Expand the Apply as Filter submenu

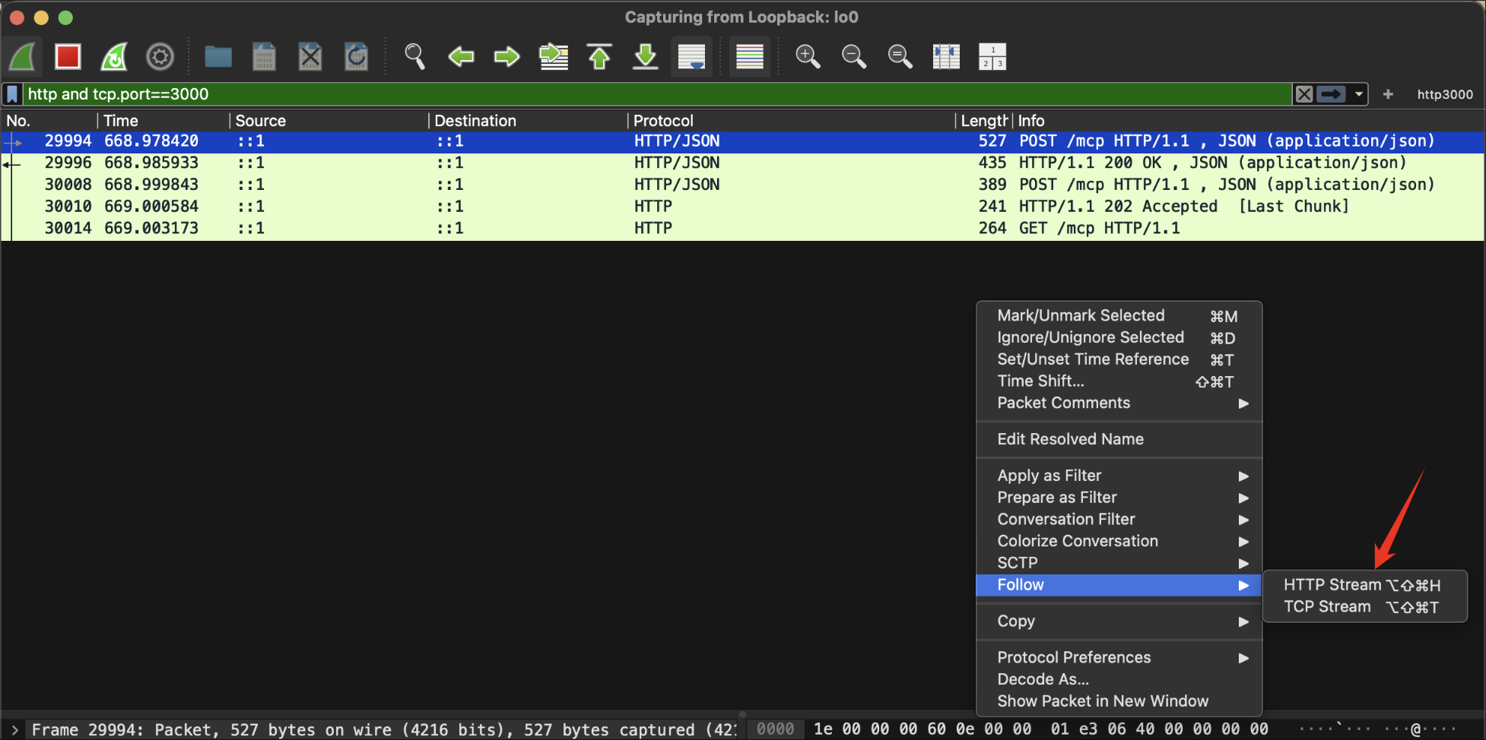[x=1119, y=476]
